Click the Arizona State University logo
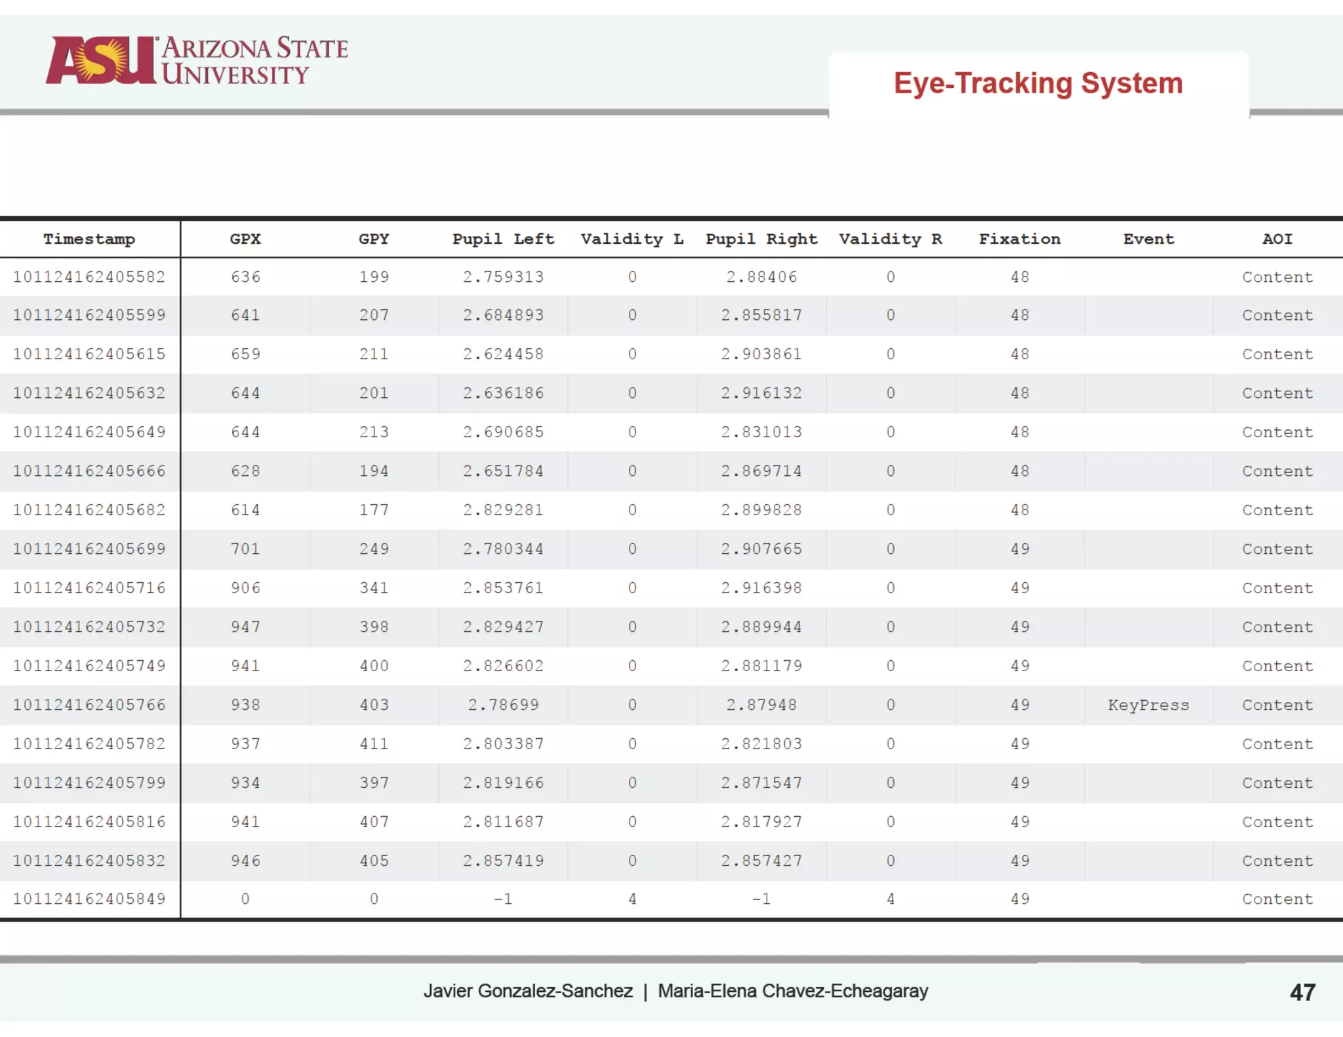Image resolution: width=1343 pixels, height=1037 pixels. click(197, 60)
